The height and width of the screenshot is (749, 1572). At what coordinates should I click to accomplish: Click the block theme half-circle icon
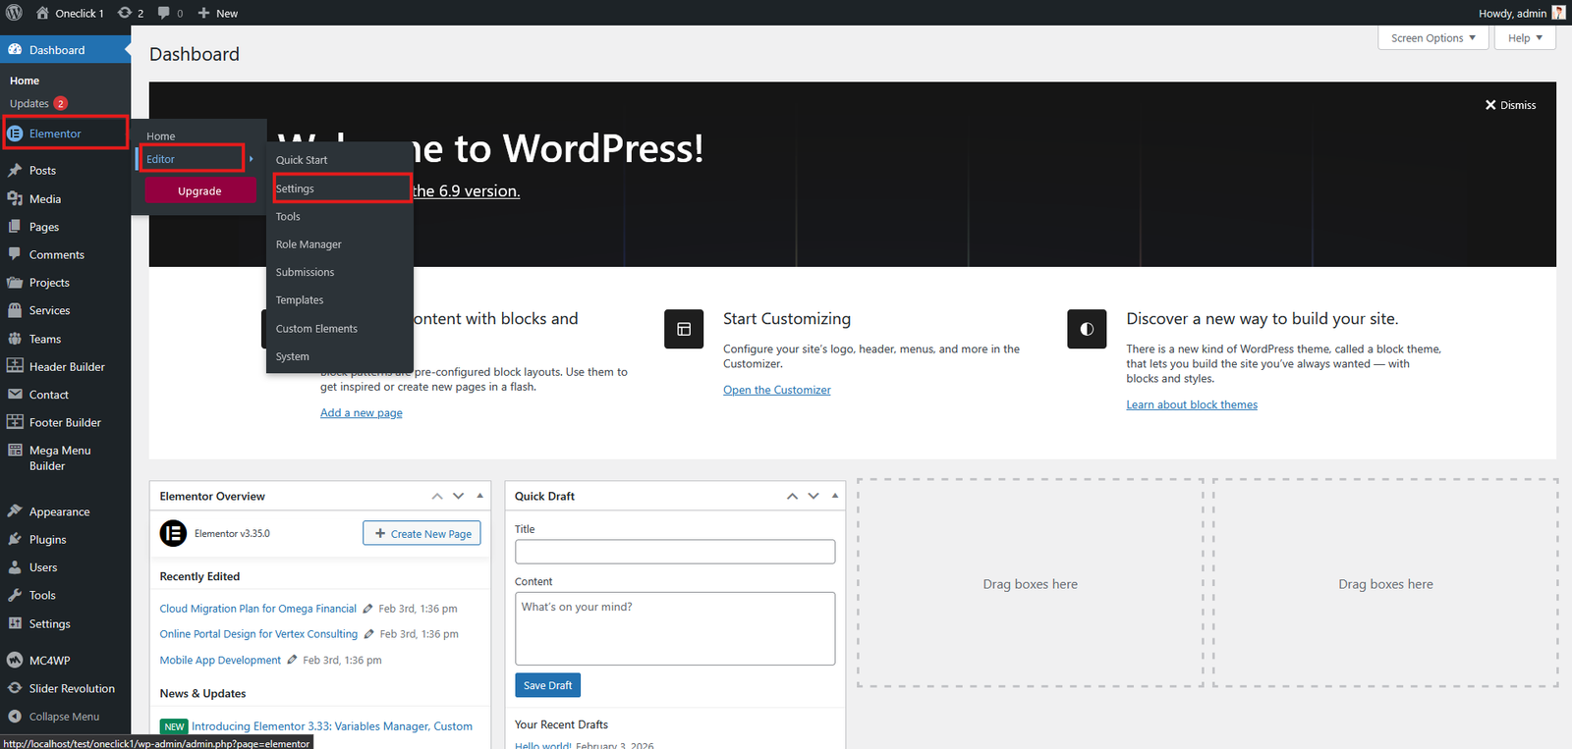[1087, 329]
